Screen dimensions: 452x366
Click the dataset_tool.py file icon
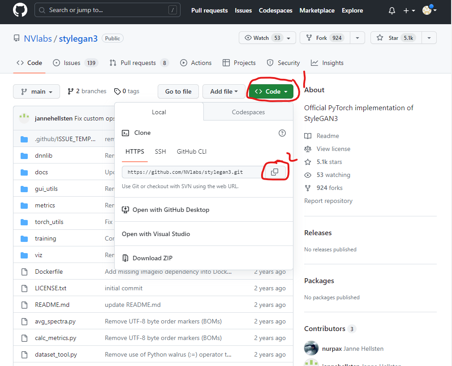(25, 354)
